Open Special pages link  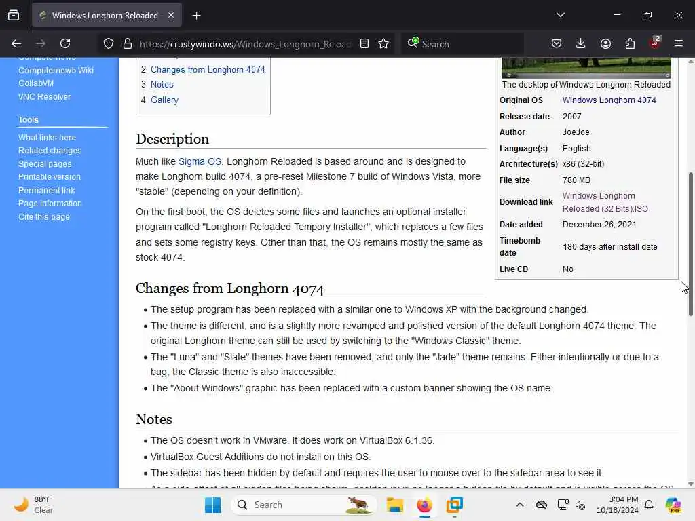point(45,164)
